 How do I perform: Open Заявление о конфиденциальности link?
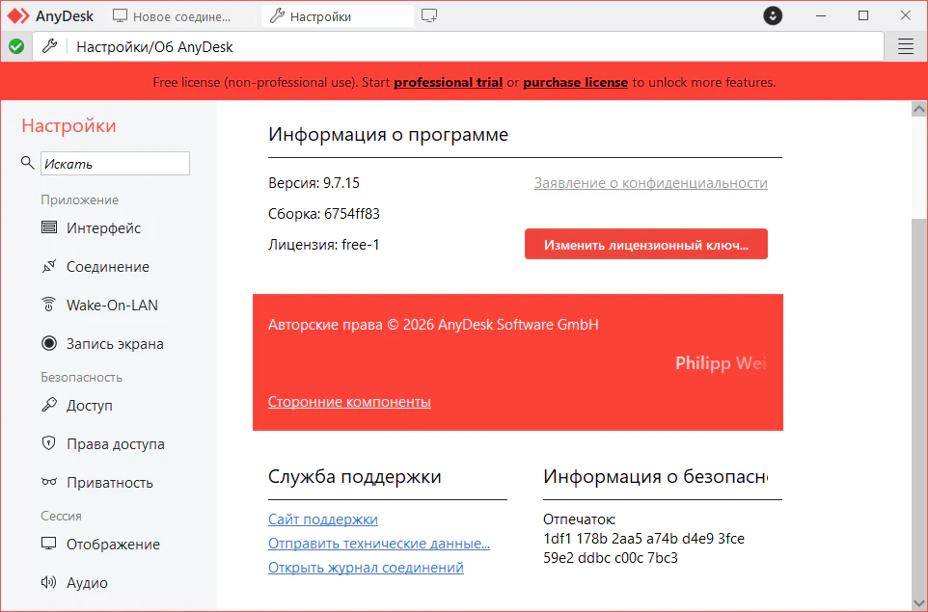(650, 183)
